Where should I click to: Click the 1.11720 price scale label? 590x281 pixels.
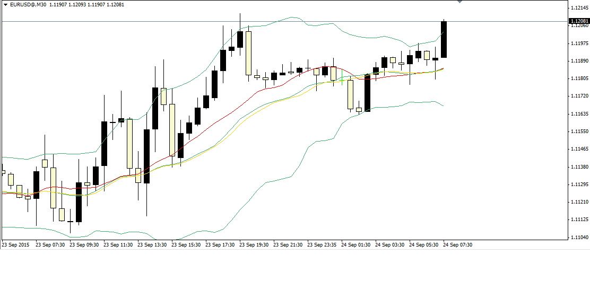click(x=578, y=96)
